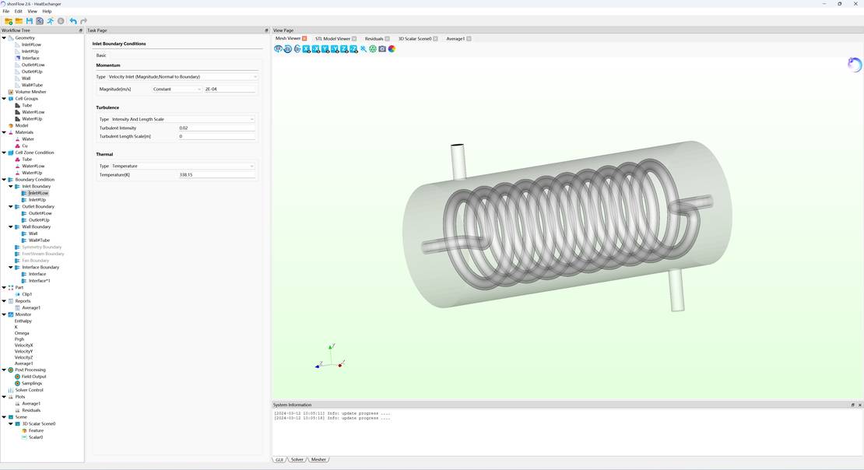The image size is (864, 470).
Task: Click the +X axis view icon
Action: pos(307,49)
